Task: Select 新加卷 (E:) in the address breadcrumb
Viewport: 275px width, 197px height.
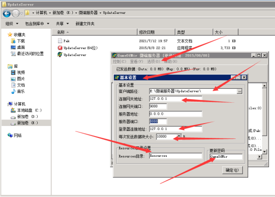Action: tap(63, 13)
